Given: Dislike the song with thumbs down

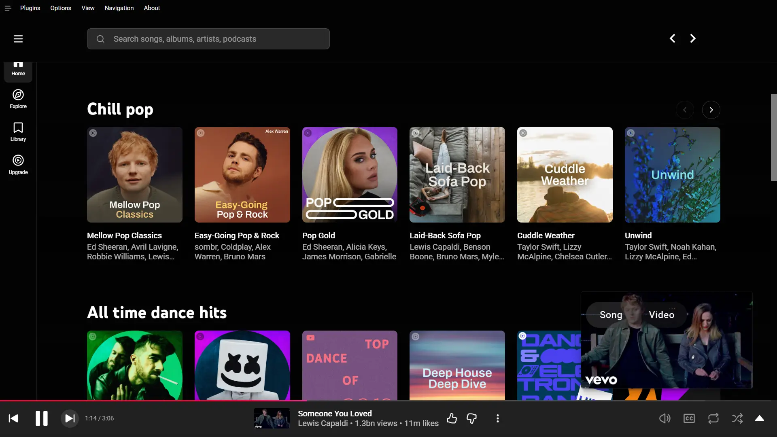Looking at the screenshot, I should pos(471,418).
